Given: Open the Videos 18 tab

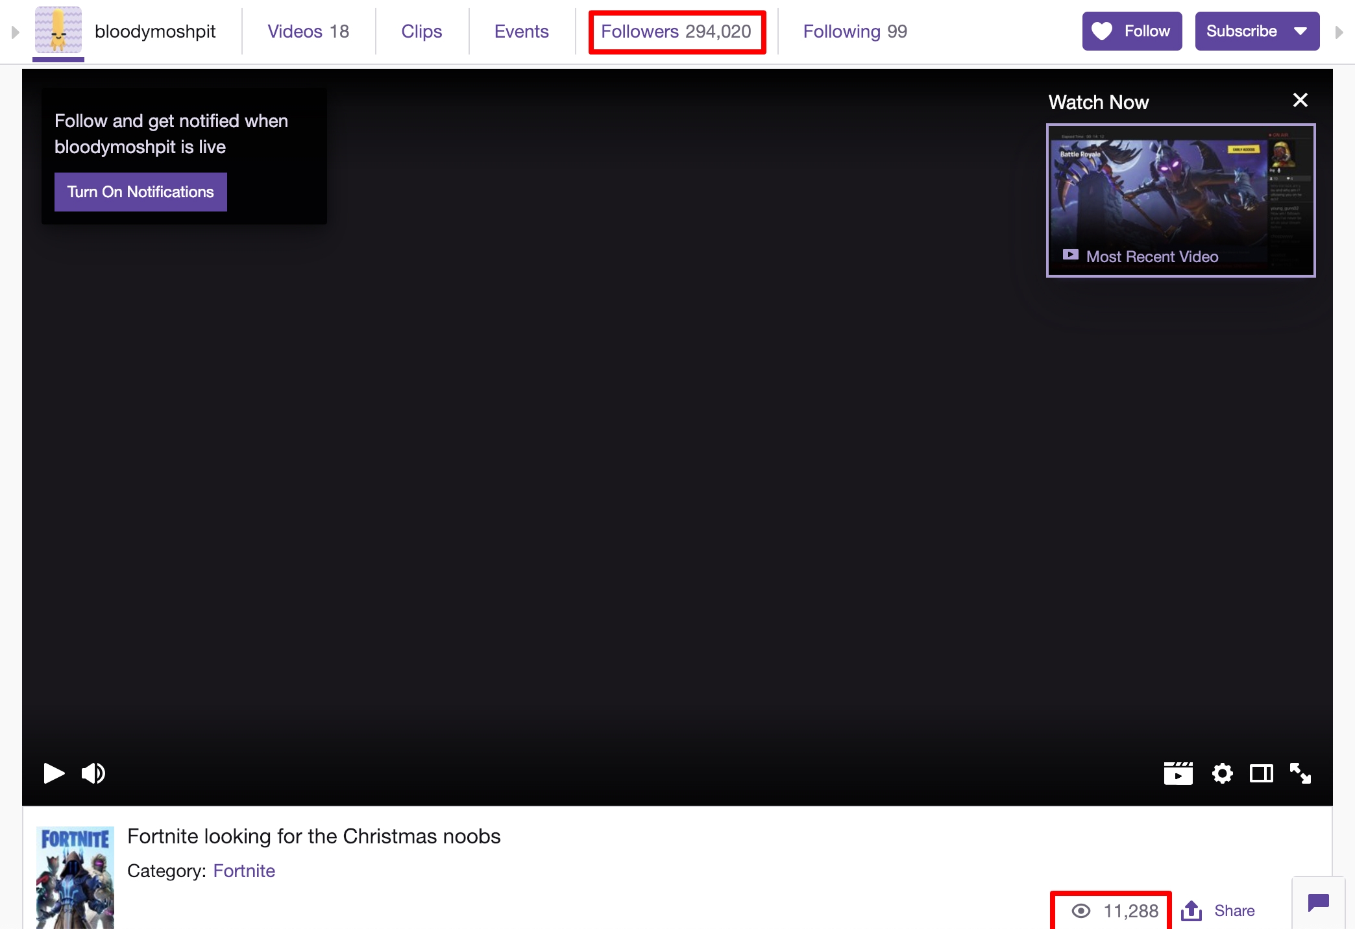Looking at the screenshot, I should coord(308,31).
